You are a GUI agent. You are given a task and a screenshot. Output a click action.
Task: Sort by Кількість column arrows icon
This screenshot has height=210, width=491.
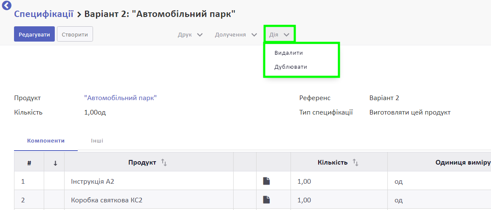356,162
